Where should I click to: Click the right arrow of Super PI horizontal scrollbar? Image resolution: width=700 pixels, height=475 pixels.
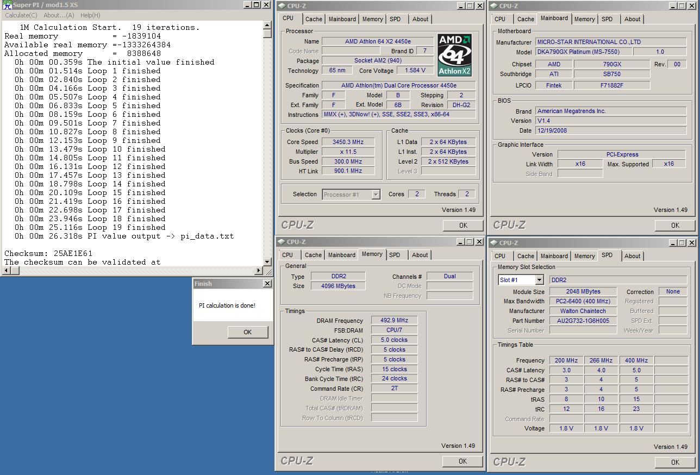259,270
